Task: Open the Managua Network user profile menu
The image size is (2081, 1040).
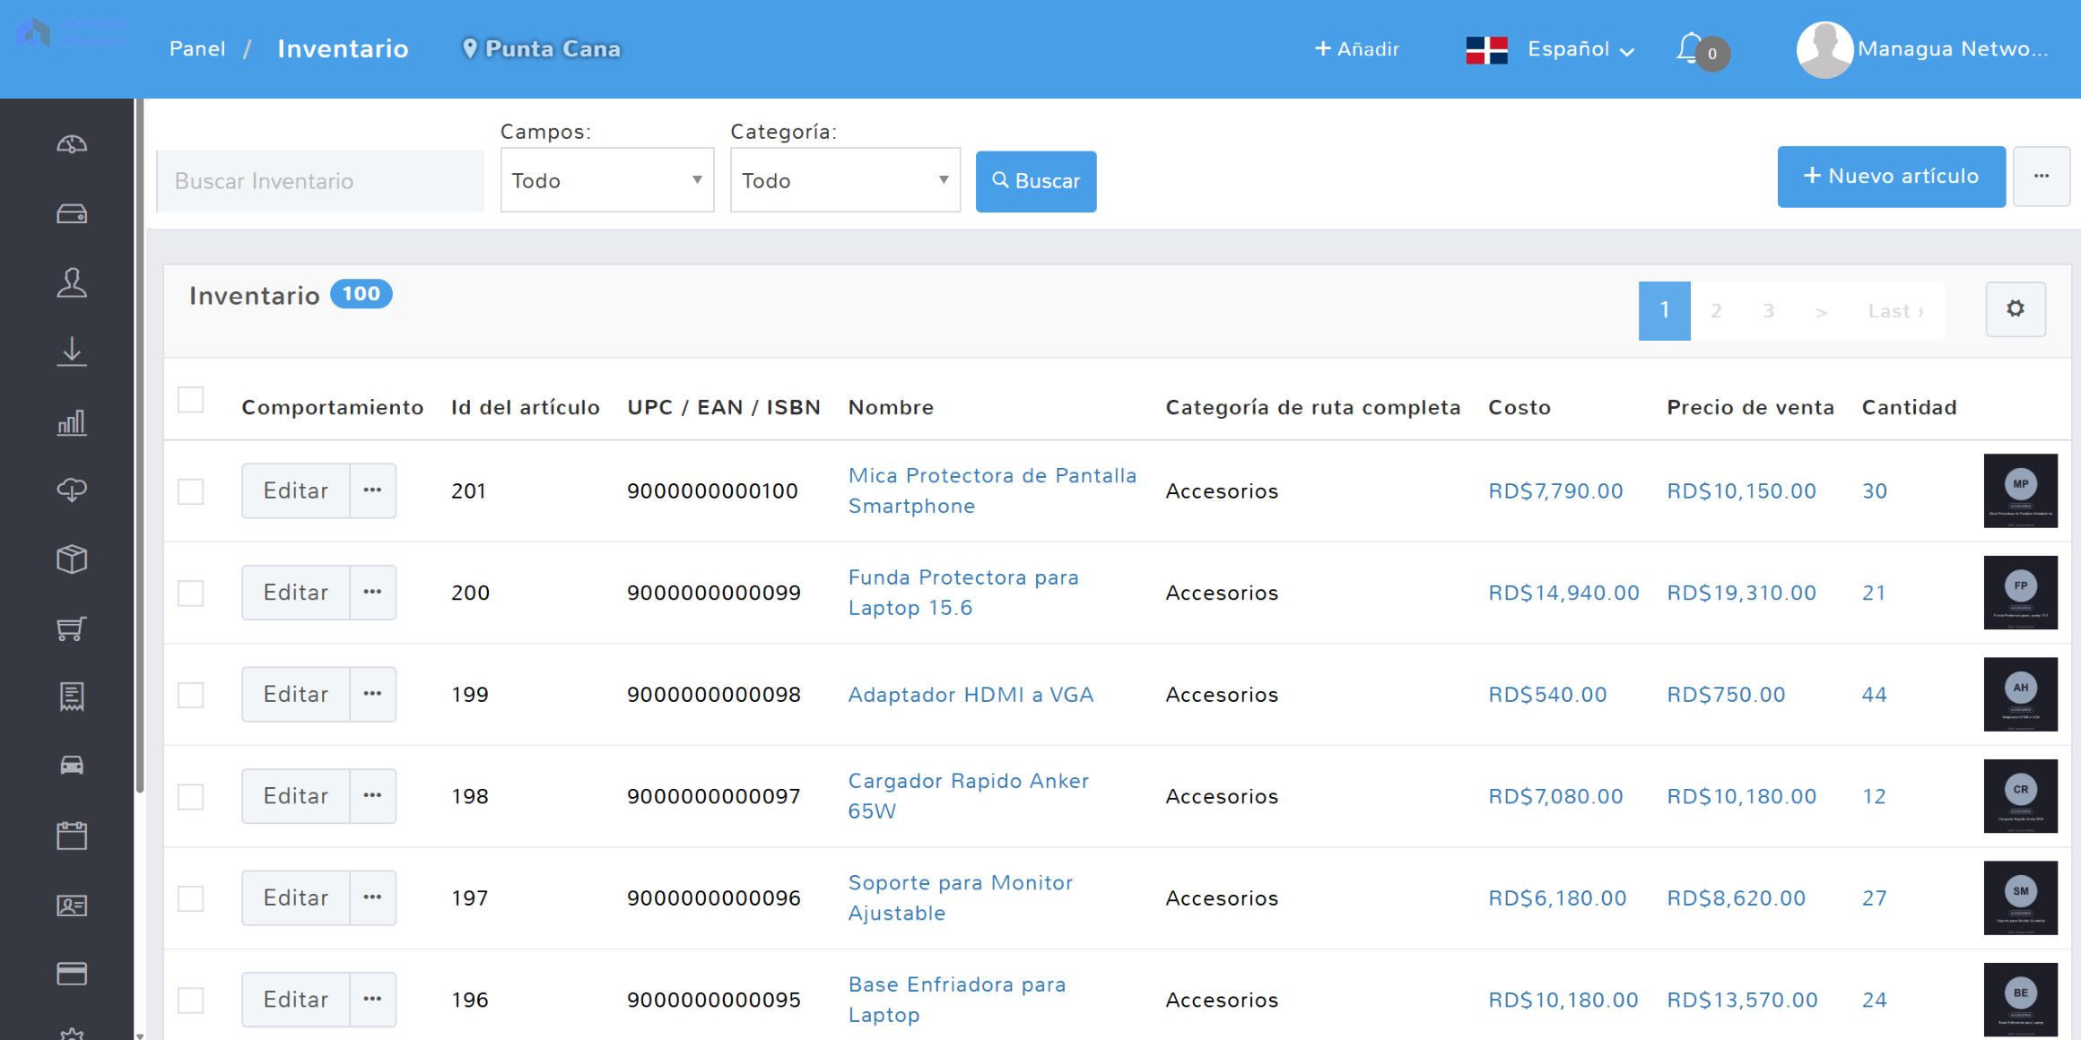Action: [x=1923, y=49]
